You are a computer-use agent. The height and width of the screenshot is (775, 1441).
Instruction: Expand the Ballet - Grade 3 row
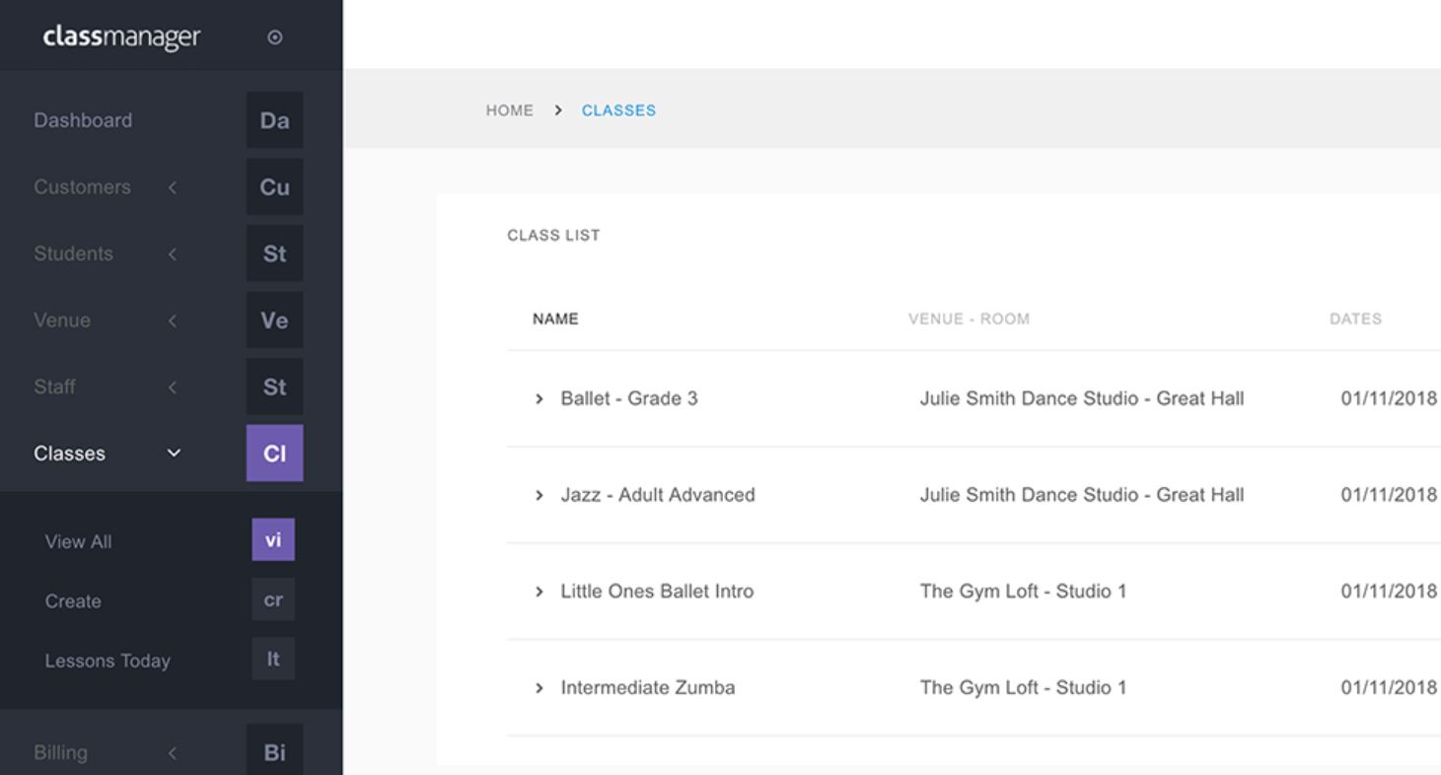[540, 399]
